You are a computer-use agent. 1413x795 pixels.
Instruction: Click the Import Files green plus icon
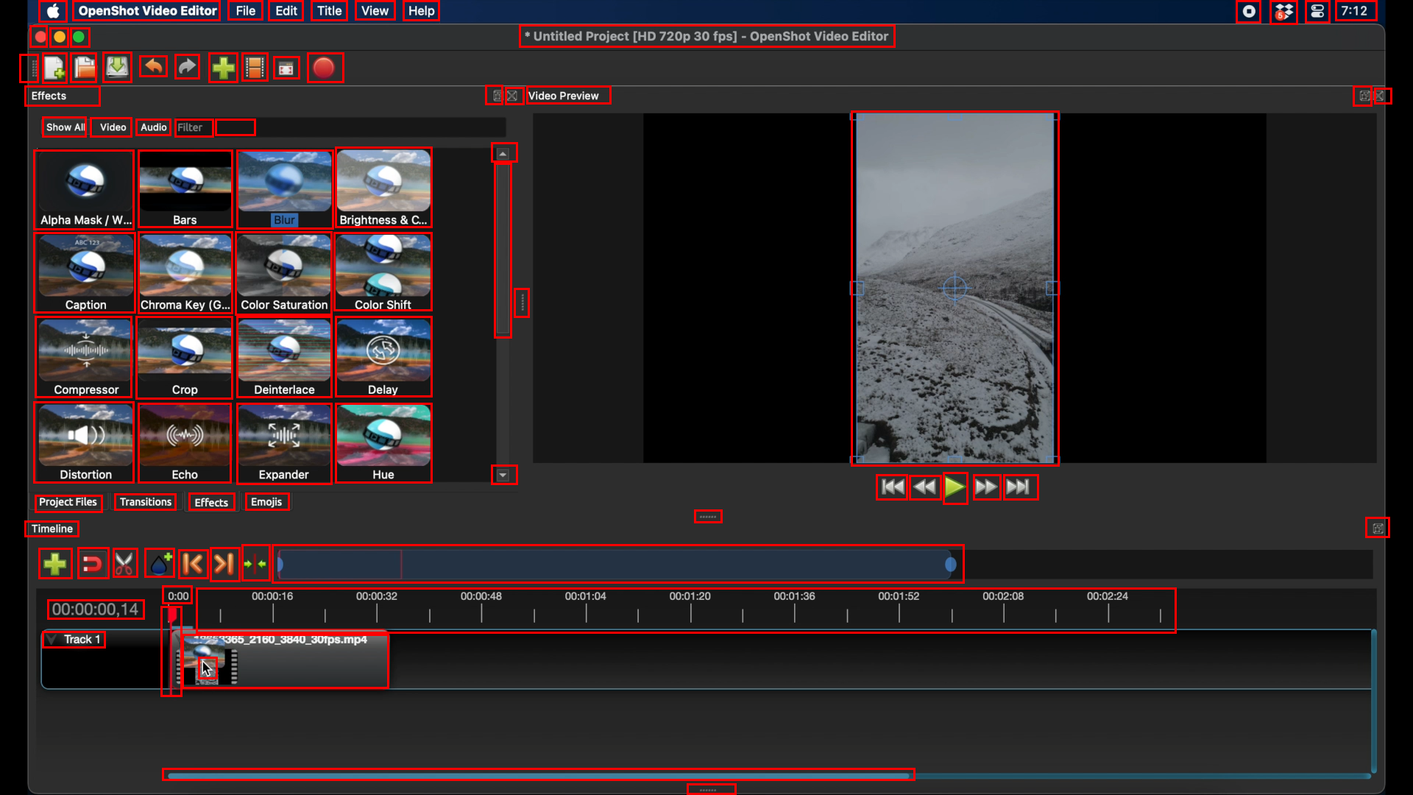click(223, 68)
